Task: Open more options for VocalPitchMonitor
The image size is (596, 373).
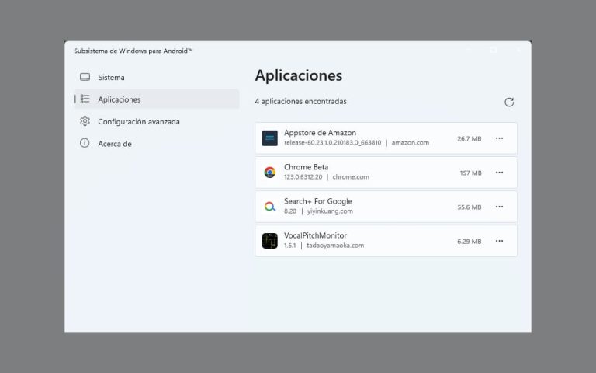Action: click(x=499, y=241)
